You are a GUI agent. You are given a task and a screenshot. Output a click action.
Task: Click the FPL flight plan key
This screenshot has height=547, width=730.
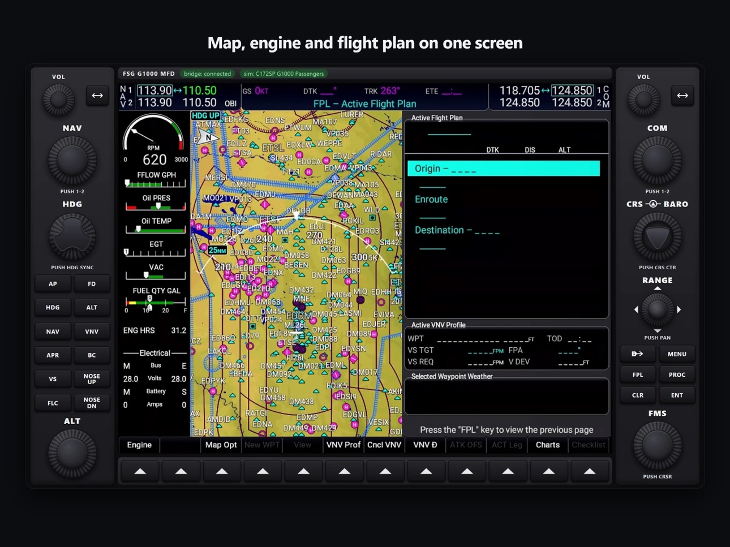pos(638,374)
